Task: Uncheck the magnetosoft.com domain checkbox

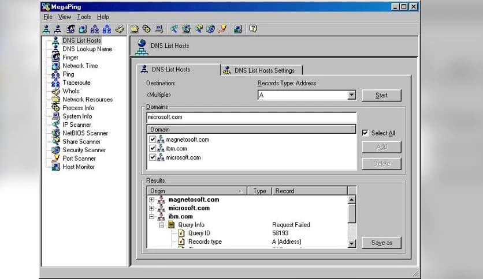Action: pyautogui.click(x=153, y=139)
